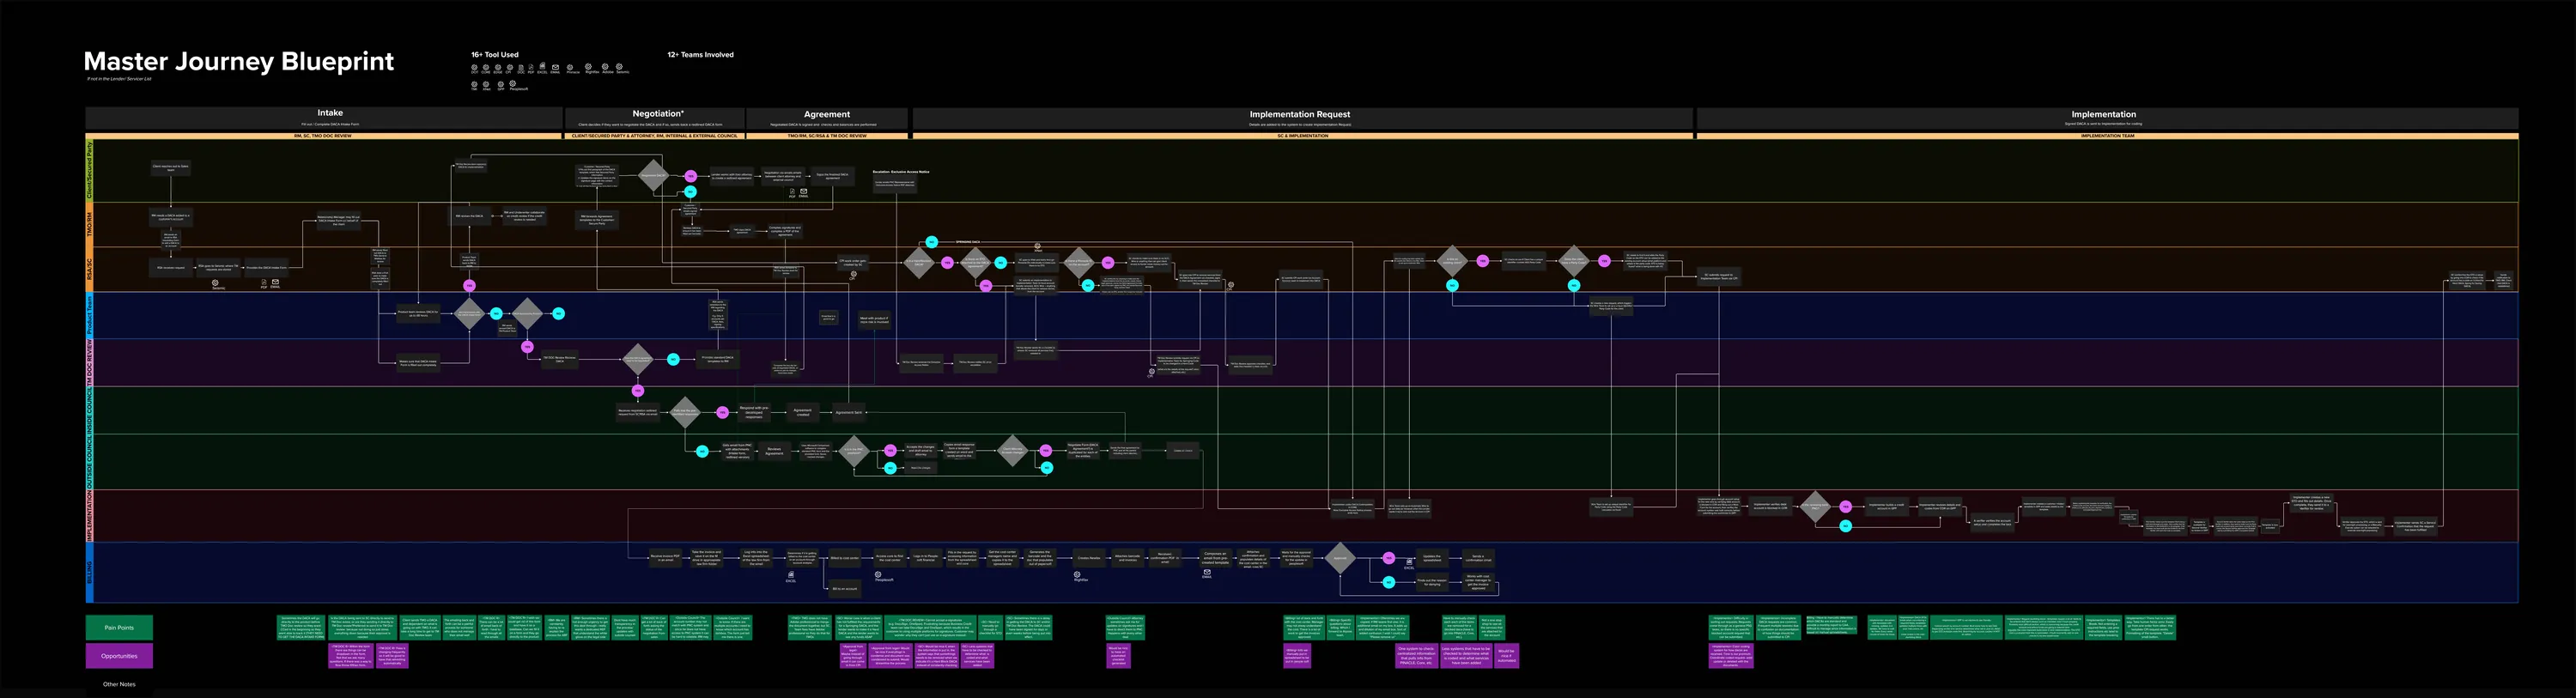Click the "Client reaches out to Sales team" step
The width and height of the screenshot is (2576, 698).
pos(170,168)
